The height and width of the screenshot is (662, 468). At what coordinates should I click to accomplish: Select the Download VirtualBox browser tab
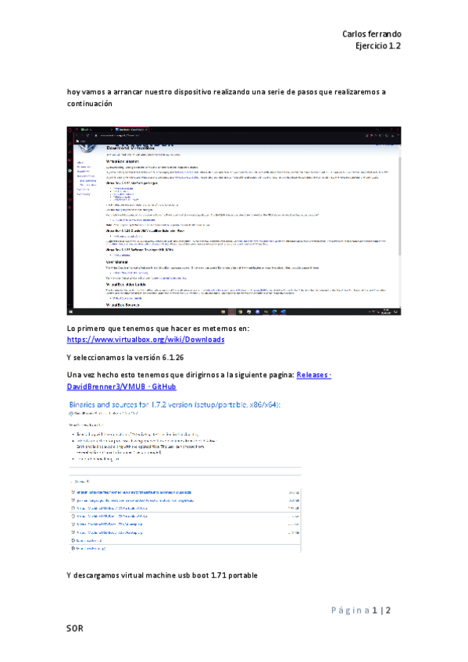click(x=132, y=129)
